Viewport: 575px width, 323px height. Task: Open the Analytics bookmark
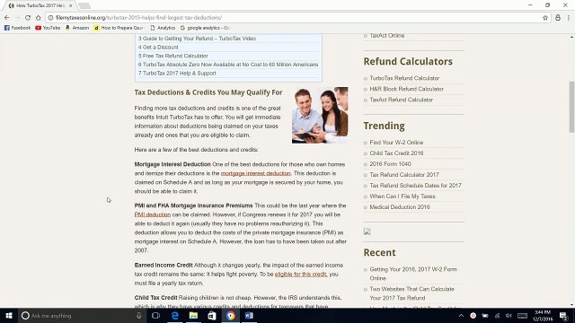pos(163,28)
